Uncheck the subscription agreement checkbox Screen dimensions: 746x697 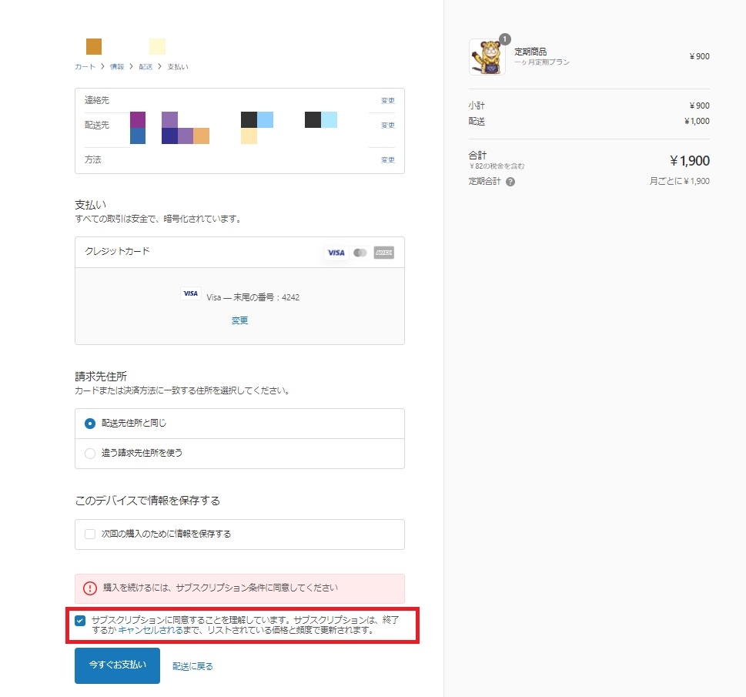[x=80, y=620]
